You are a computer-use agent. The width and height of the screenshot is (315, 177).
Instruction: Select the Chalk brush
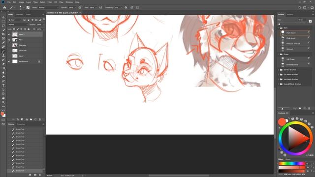pyautogui.click(x=295, y=38)
